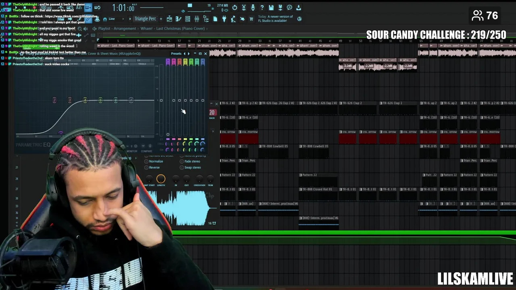Open the Line snap selector dropdown
Viewport: 516px width, 290px height.
114,19
